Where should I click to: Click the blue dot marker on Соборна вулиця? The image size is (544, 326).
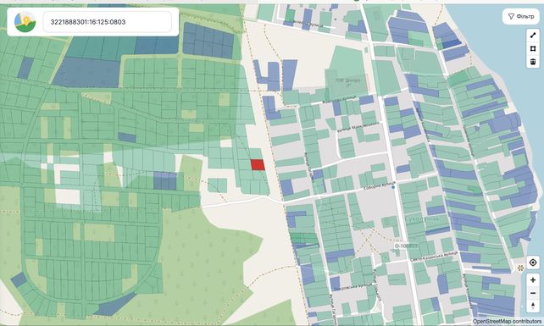tap(393, 187)
